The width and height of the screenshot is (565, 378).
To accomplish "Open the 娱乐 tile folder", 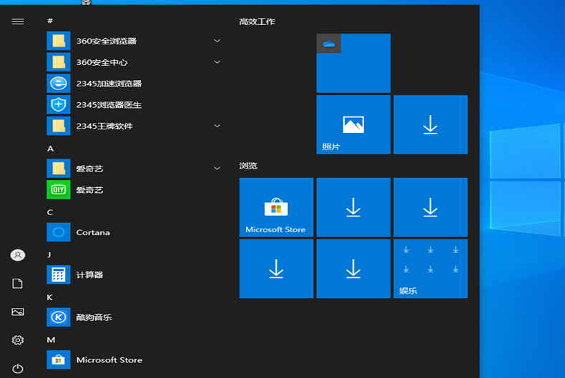I will click(x=431, y=269).
